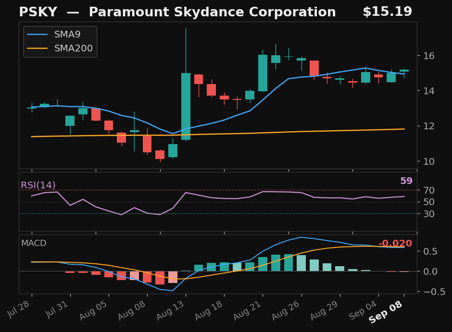This screenshot has width=452, height=332.
Task: Click the tall green Aug 13 candlestick body
Action: pyautogui.click(x=186, y=106)
